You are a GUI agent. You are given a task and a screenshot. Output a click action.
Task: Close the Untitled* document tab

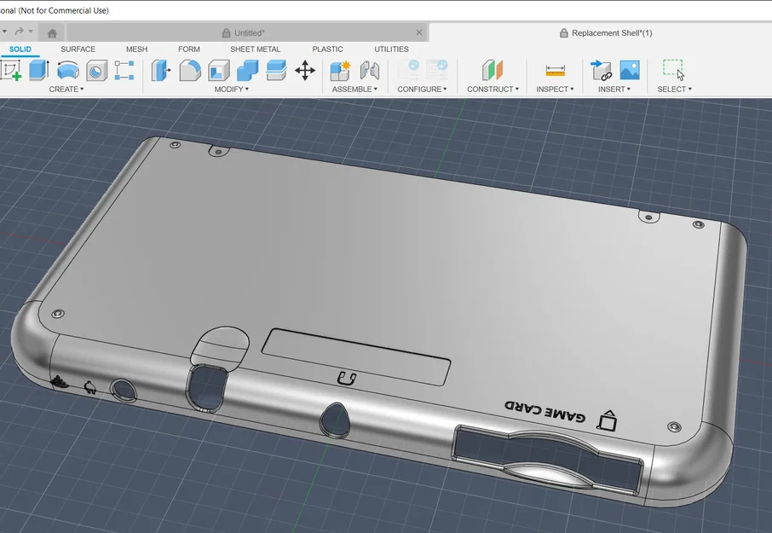419,32
